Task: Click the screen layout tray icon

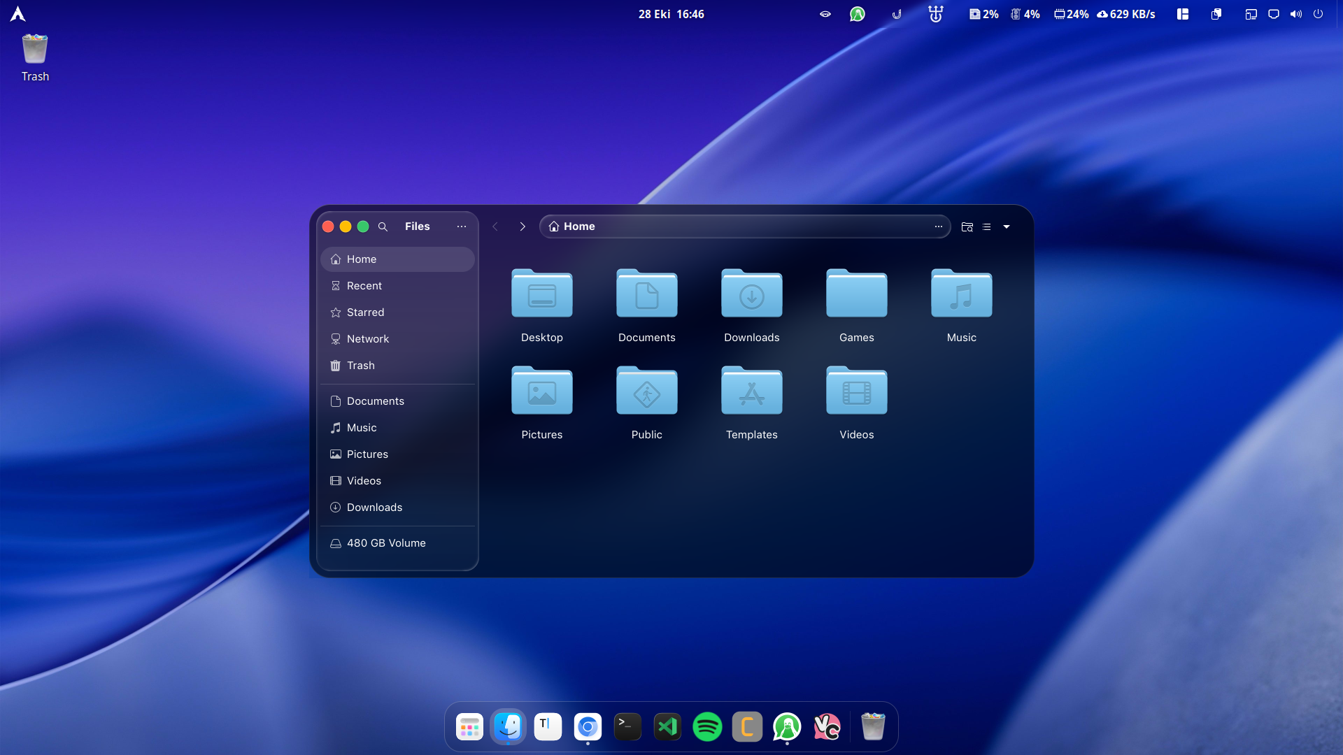Action: click(1251, 14)
